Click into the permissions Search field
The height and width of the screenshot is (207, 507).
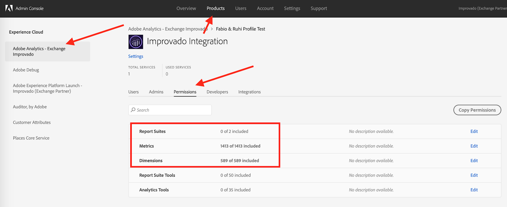170,110
